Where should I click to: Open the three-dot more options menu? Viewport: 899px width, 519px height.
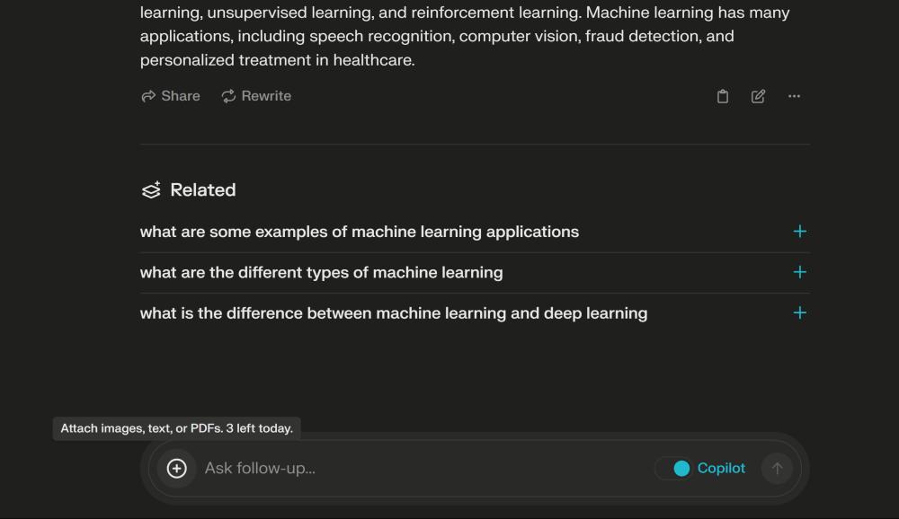click(794, 96)
